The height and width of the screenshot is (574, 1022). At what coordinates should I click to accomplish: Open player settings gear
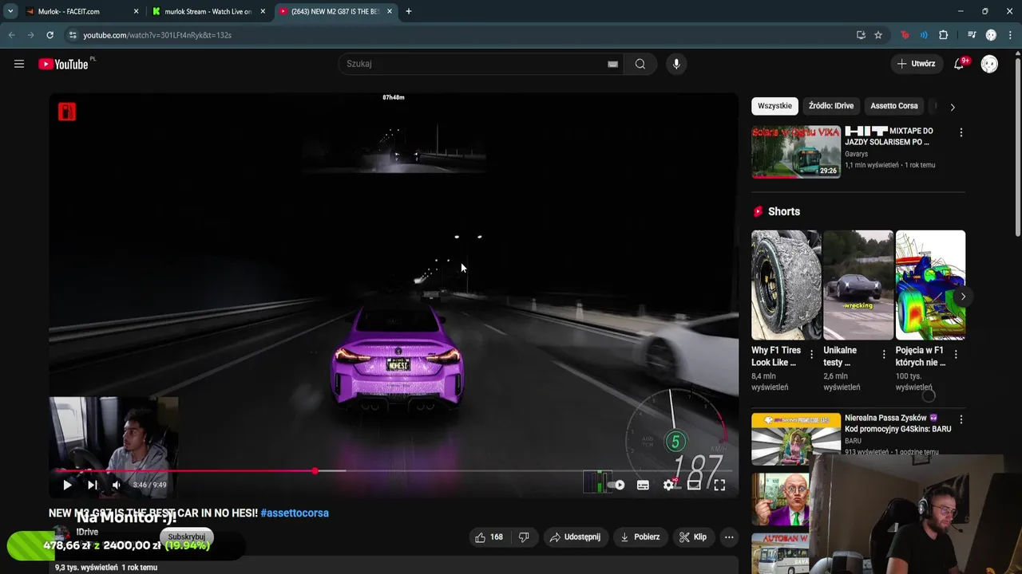tap(669, 485)
